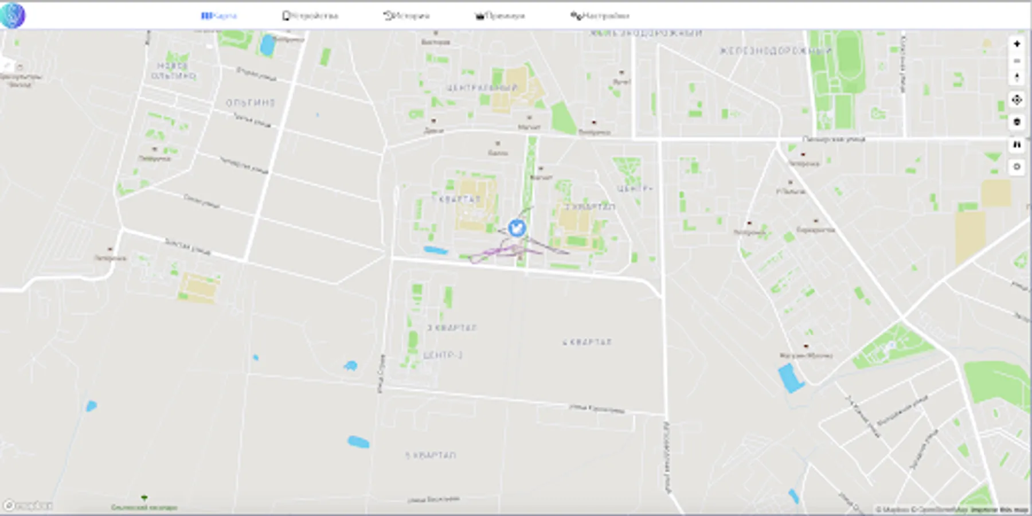Open the © OpenStreetMap attribution link
The height and width of the screenshot is (516, 1032).
click(939, 509)
